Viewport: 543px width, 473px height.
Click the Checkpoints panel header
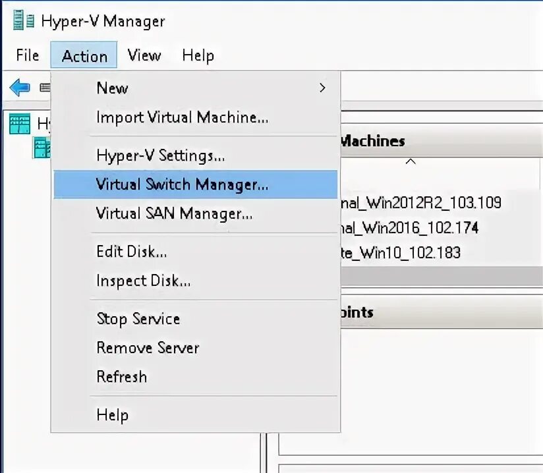pos(442,312)
